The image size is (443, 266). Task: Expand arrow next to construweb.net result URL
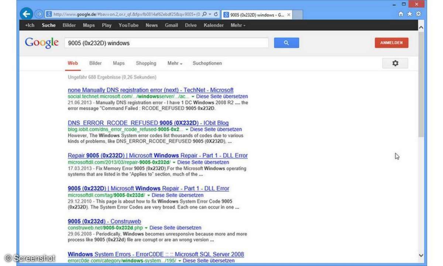[x=146, y=228]
